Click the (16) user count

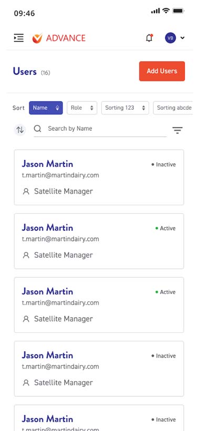(45, 73)
